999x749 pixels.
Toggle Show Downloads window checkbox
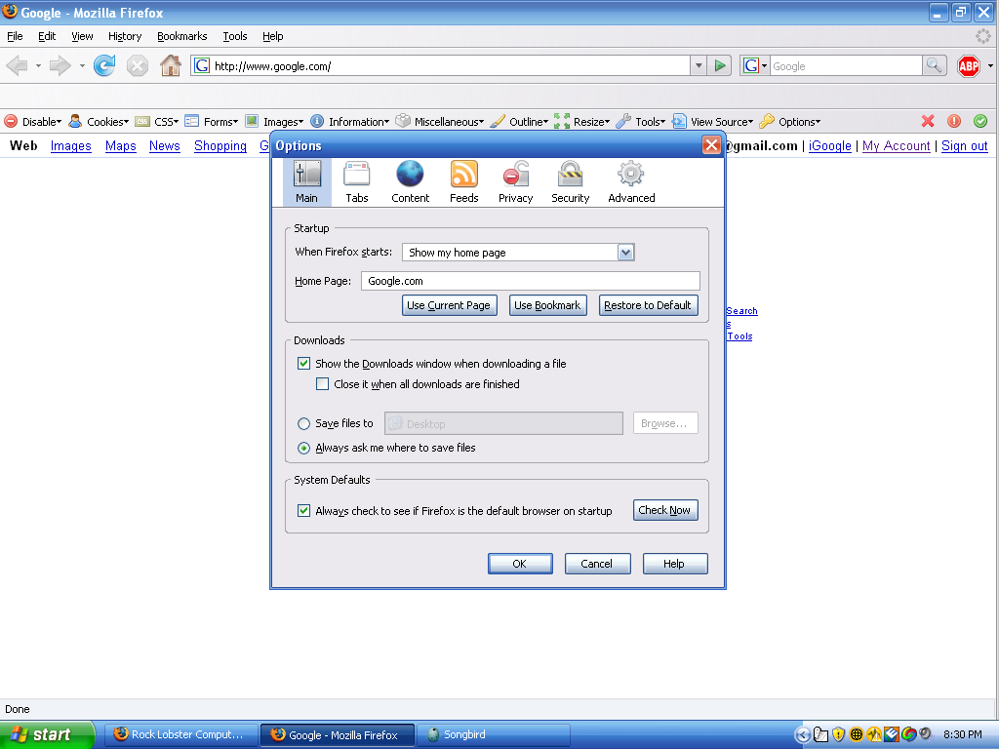304,364
